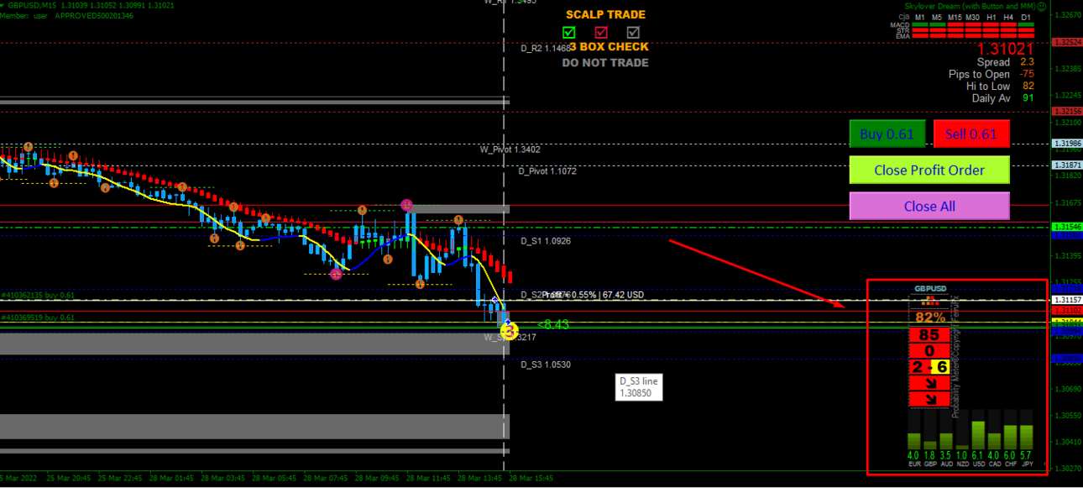Click the yellow number 3 circle marker

pyautogui.click(x=509, y=331)
